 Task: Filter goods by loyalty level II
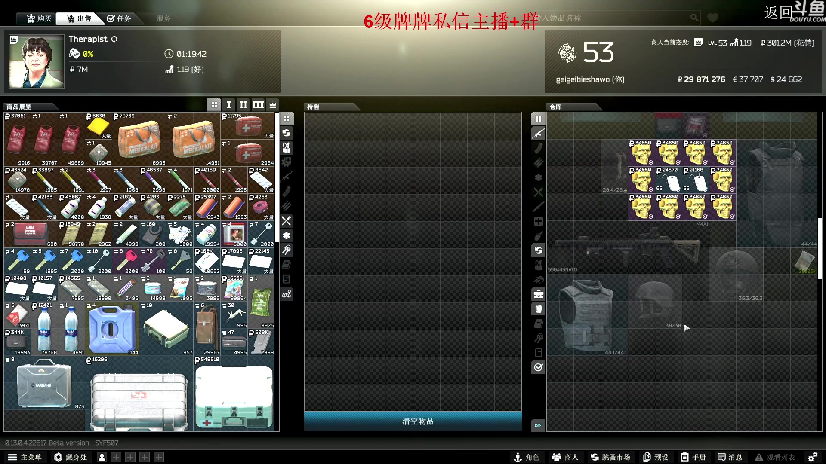click(x=243, y=105)
